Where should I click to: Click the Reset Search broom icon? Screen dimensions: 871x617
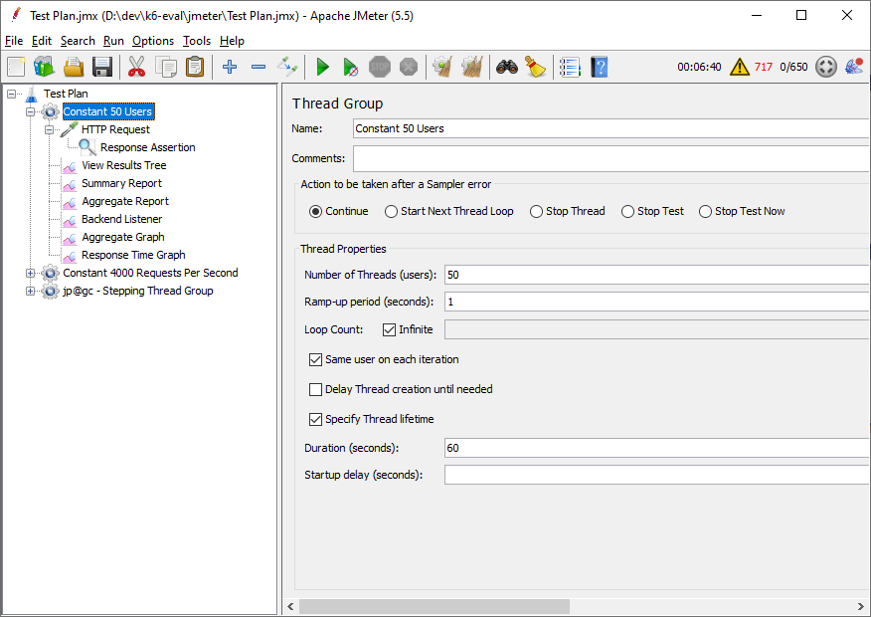click(536, 68)
